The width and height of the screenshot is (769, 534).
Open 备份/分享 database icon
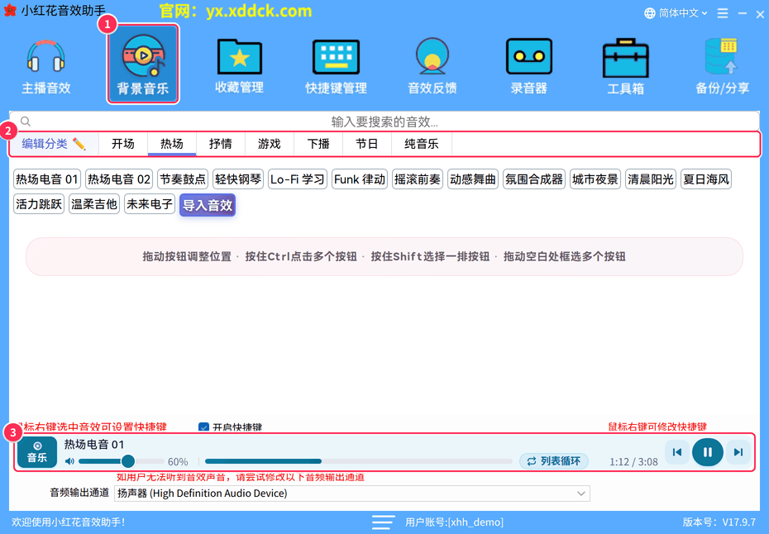[722, 66]
